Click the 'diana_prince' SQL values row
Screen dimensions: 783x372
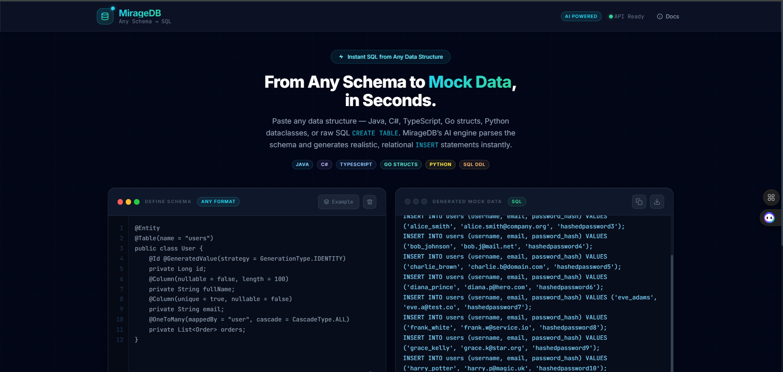(x=503, y=287)
